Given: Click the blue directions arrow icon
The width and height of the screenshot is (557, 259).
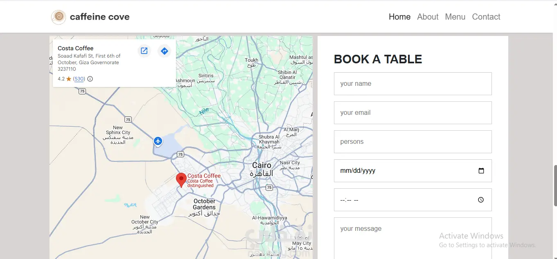Looking at the screenshot, I should point(164,51).
